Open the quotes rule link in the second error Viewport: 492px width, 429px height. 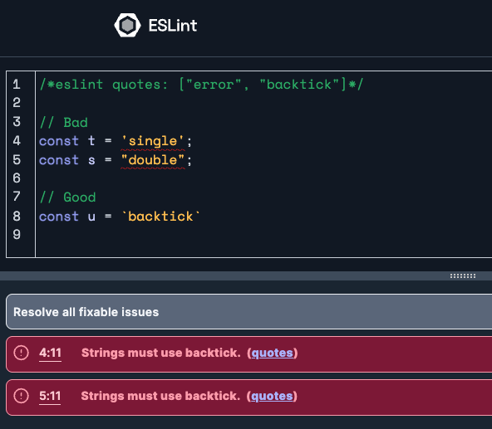[272, 396]
